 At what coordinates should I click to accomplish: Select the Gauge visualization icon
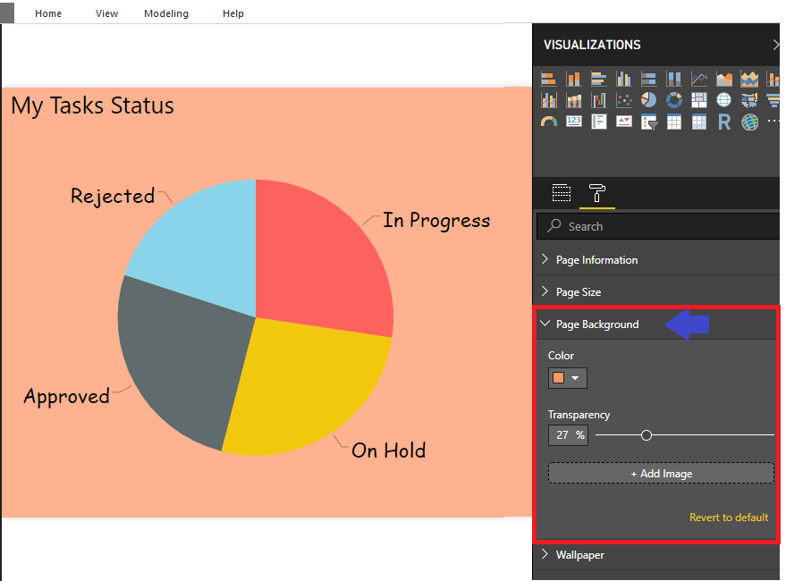[550, 122]
